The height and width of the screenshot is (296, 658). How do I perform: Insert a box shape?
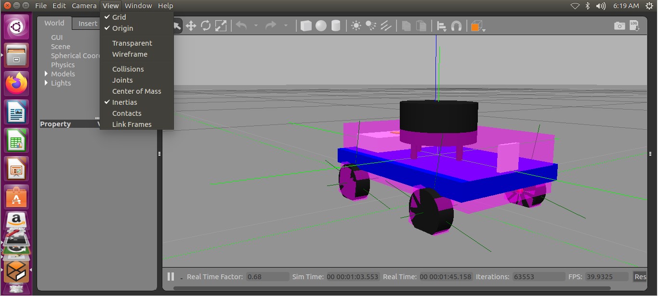click(x=306, y=26)
